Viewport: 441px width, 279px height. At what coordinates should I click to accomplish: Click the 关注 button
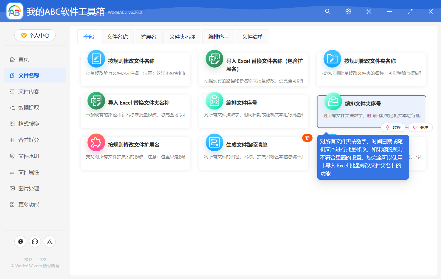click(x=420, y=127)
